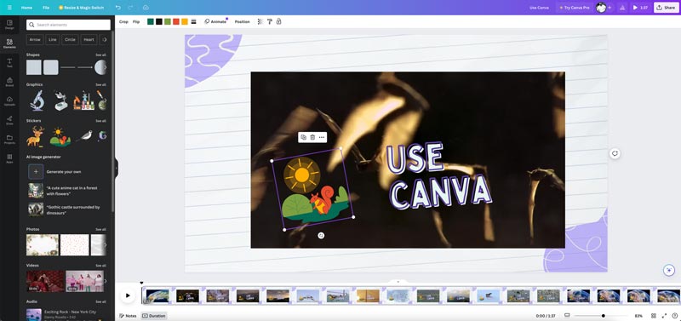Open the Elements sidebar panel
This screenshot has height=321, width=681.
[x=9, y=43]
